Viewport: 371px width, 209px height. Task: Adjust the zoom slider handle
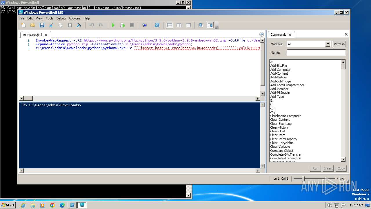pos(303,179)
